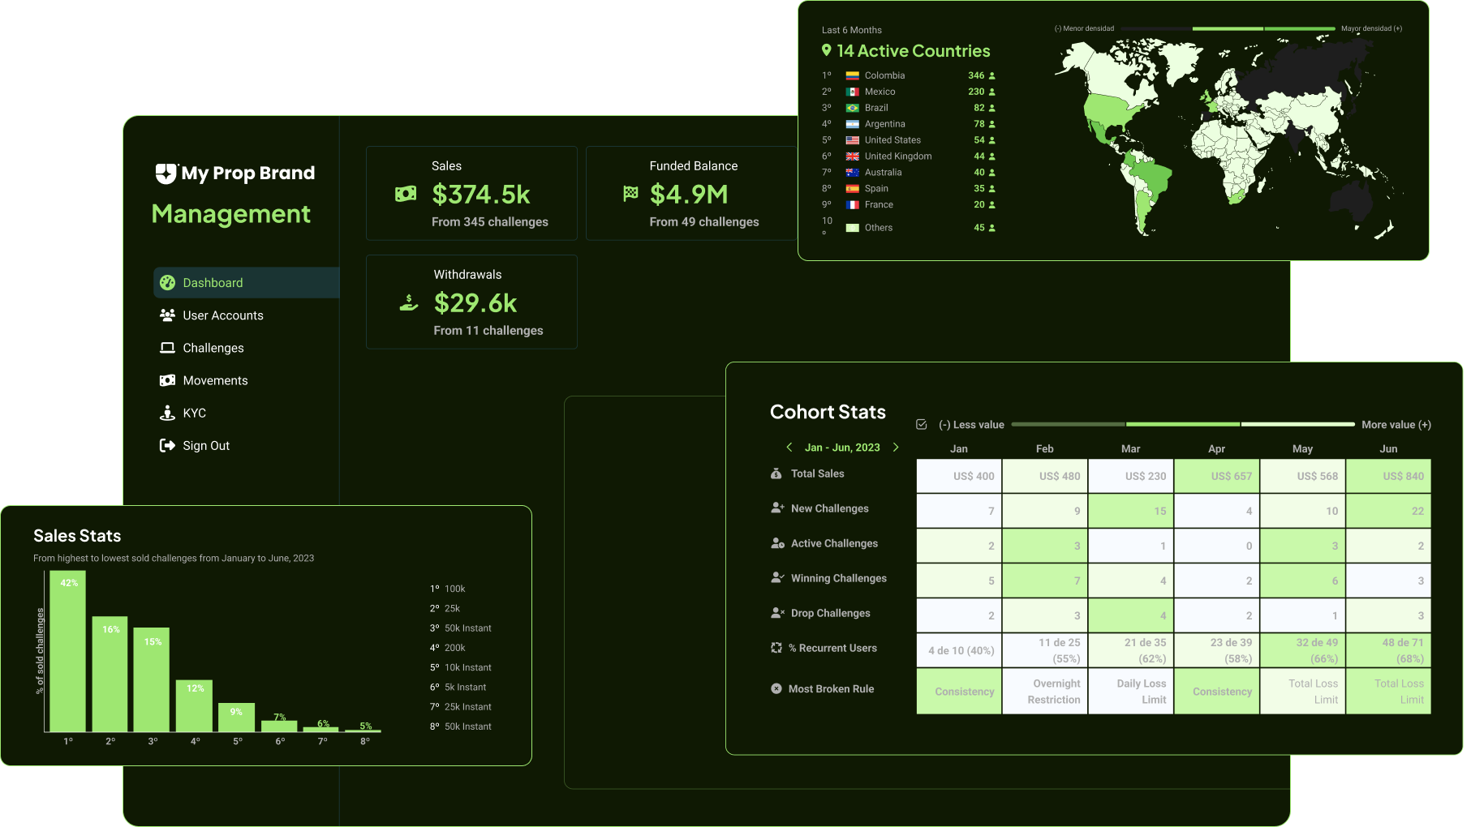
Task: Advance to next period with right chevron
Action: (896, 447)
